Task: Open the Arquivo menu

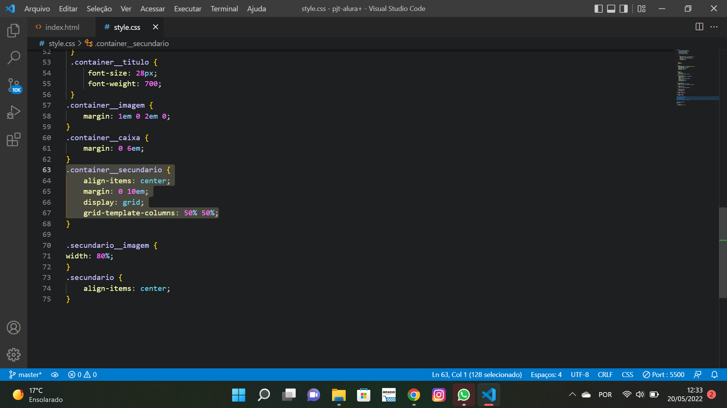Action: [37, 9]
